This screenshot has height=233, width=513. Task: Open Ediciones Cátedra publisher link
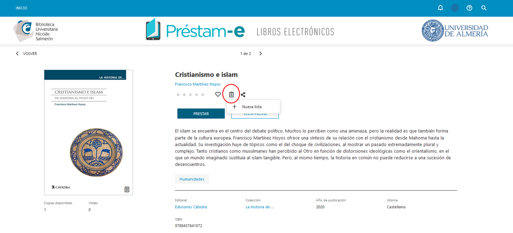(191, 207)
